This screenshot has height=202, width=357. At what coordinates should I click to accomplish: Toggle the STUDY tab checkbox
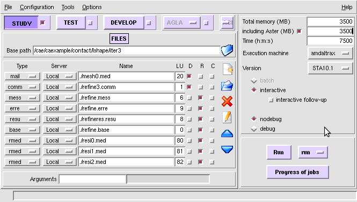(43, 23)
